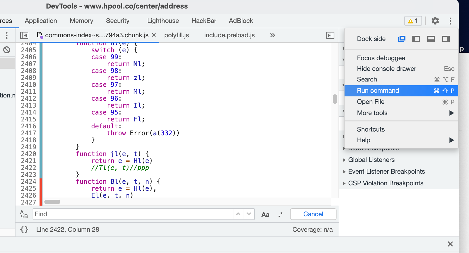Click the block/clear circle icon
Image resolution: width=469 pixels, height=253 pixels.
pyautogui.click(x=7, y=50)
